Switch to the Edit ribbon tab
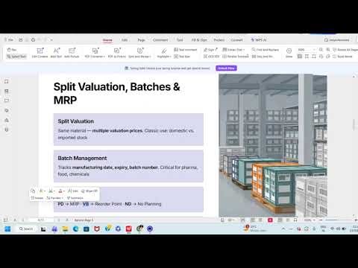Image resolution: width=358 pixels, height=268 pixels. (x=125, y=40)
